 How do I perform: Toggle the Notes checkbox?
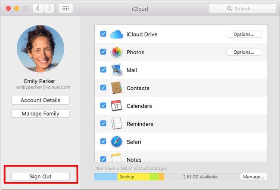pyautogui.click(x=103, y=159)
